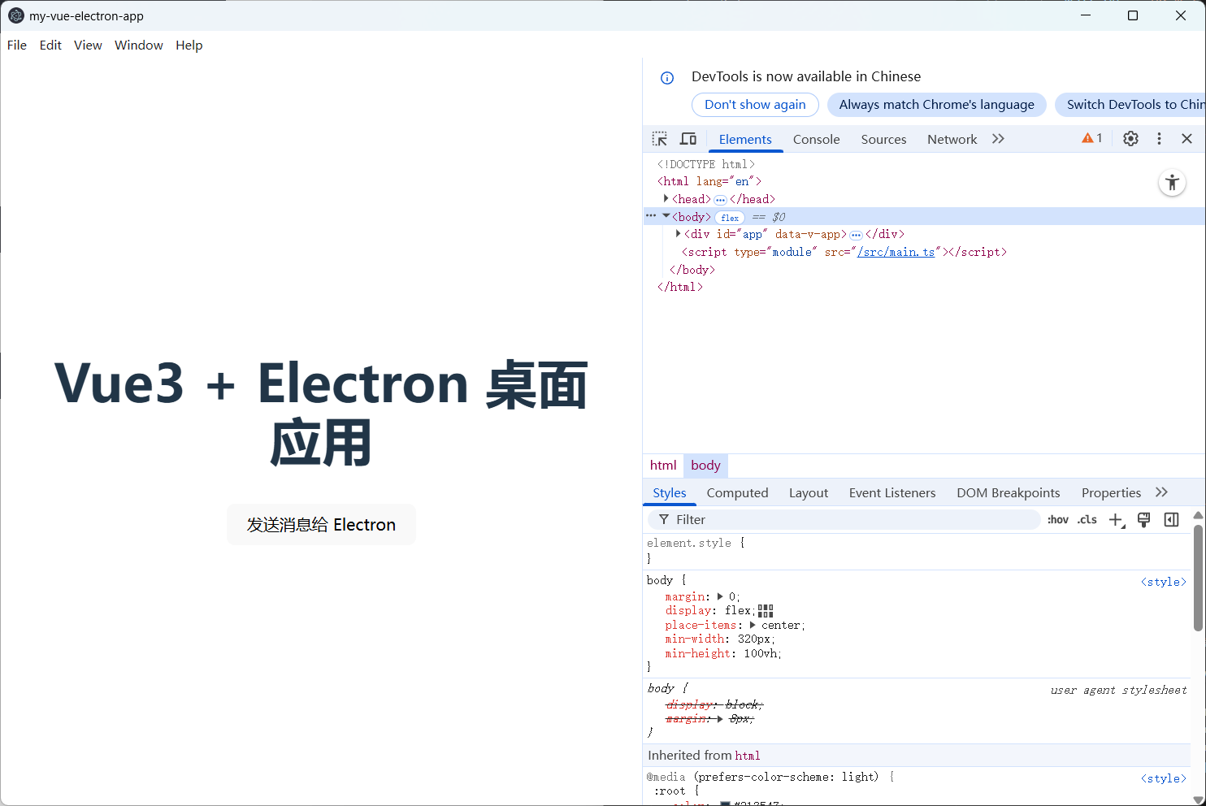Toggle the .cls element classes editor
This screenshot has width=1206, height=806.
coord(1087,519)
